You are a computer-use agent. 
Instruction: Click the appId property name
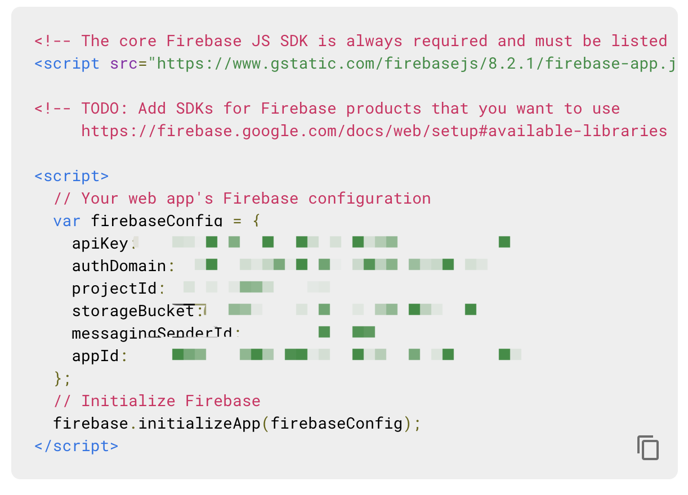click(x=95, y=356)
